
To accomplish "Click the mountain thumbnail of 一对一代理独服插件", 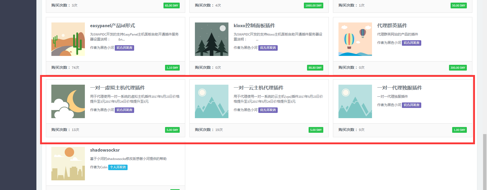I will pyautogui.click(x=355, y=101).
